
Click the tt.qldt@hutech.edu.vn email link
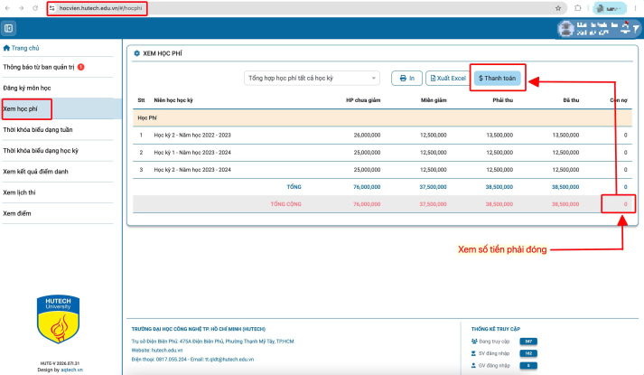click(229, 360)
